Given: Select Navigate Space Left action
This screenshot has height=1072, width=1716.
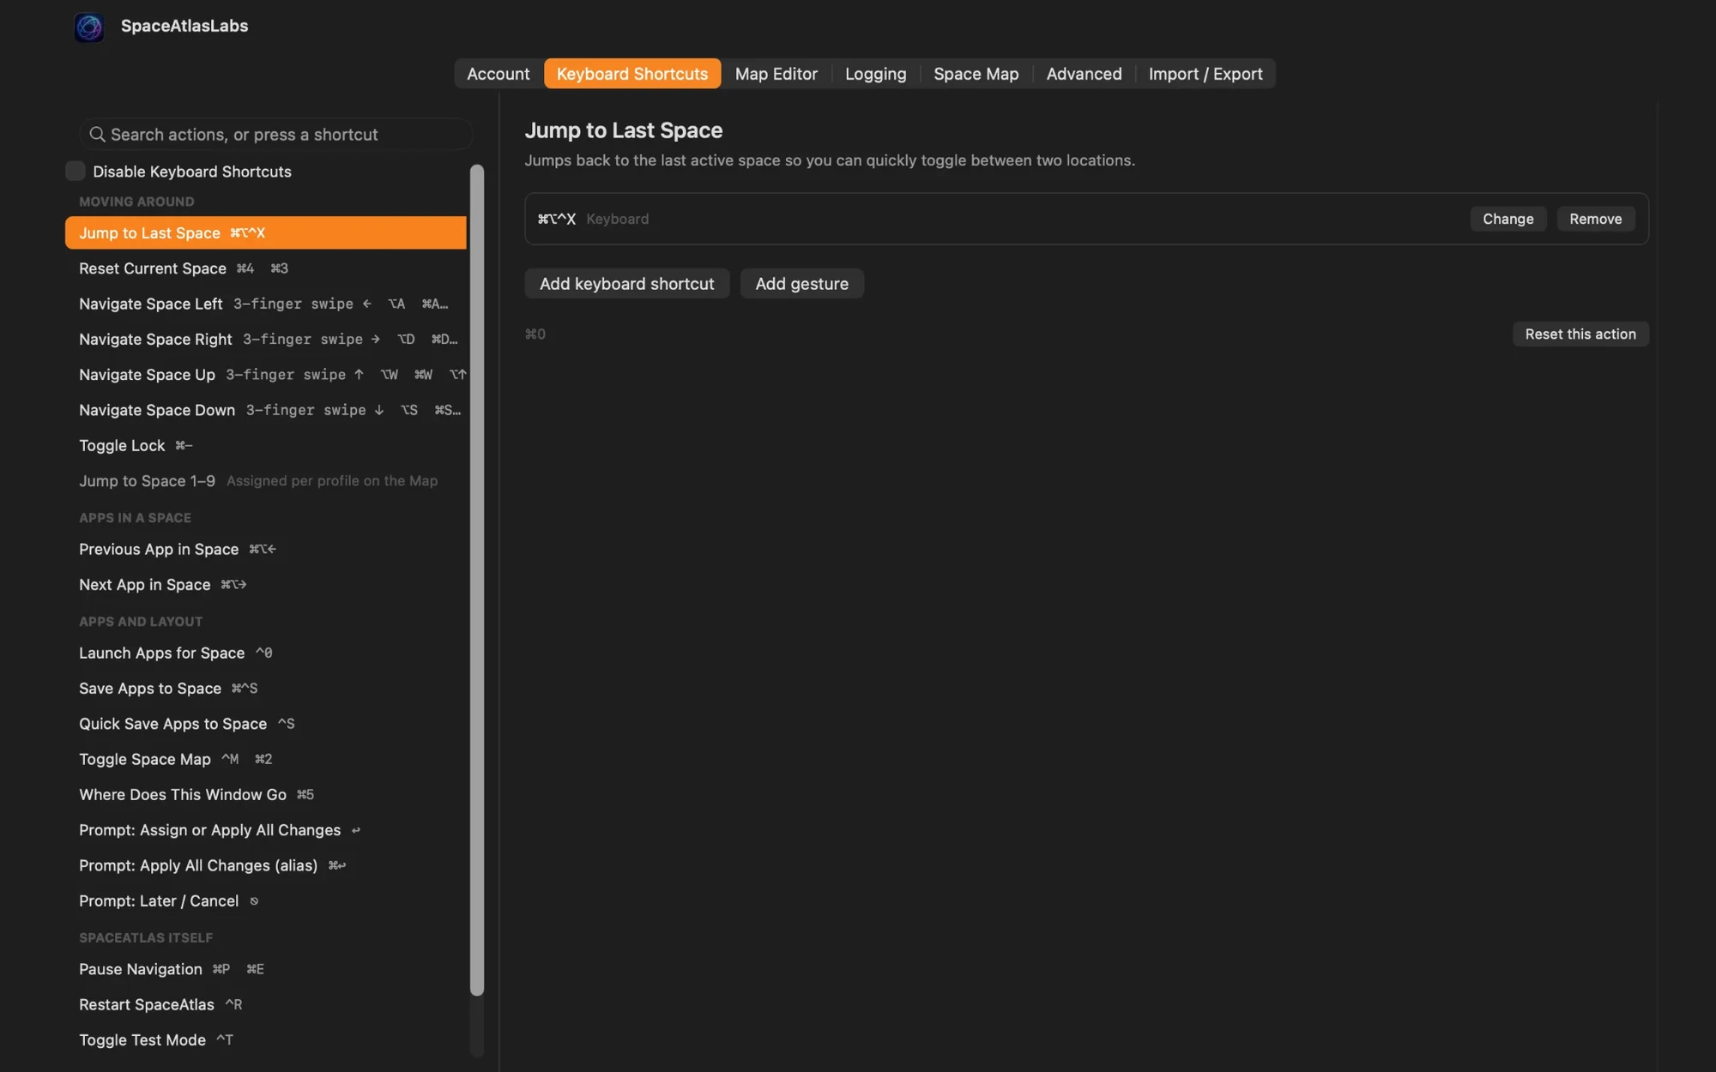Looking at the screenshot, I should point(266,304).
